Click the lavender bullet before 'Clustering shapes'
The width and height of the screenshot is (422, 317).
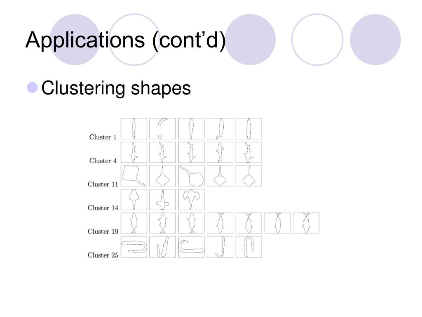32,88
